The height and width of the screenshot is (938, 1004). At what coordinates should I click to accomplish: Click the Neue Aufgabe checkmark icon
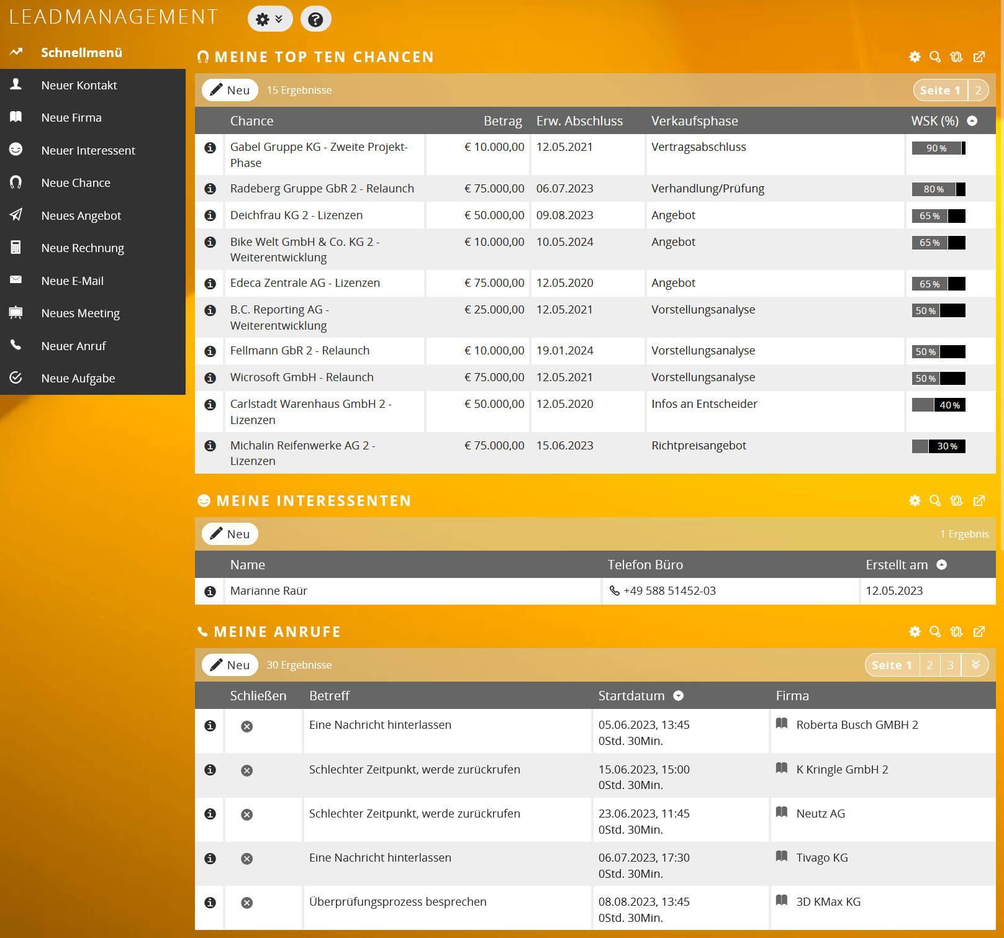coord(16,377)
